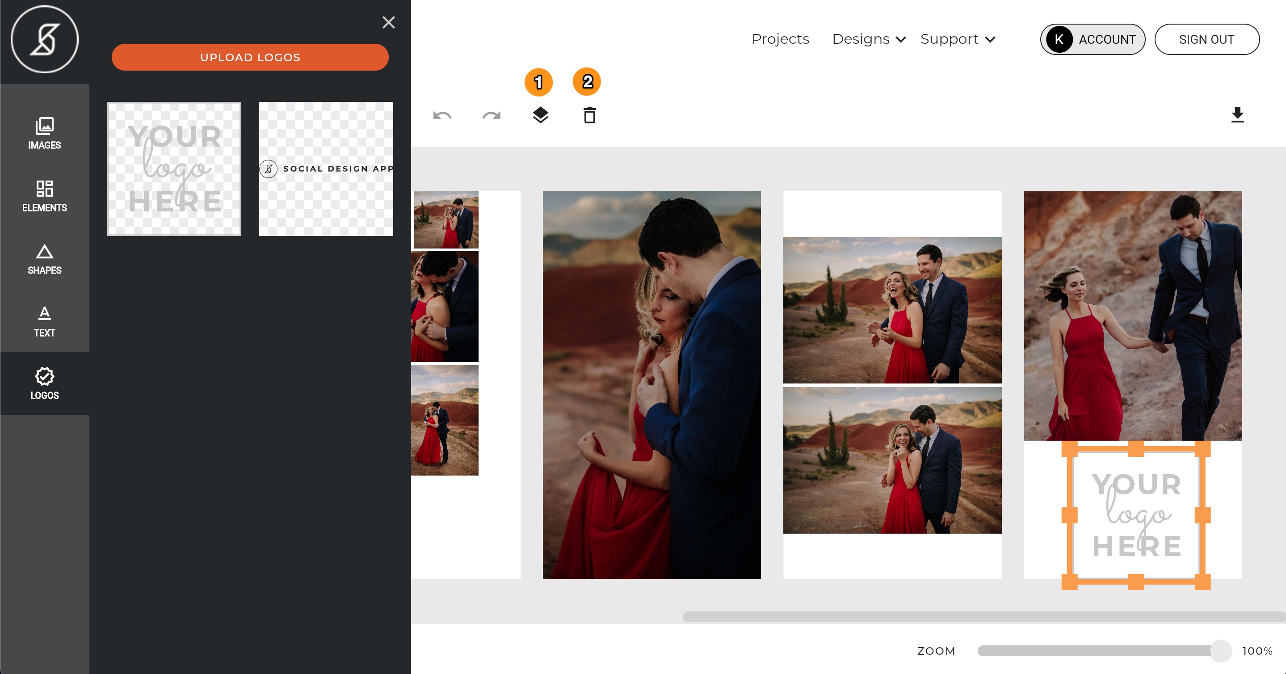Open the layers arrangement icon
The height and width of the screenshot is (674, 1286).
540,115
